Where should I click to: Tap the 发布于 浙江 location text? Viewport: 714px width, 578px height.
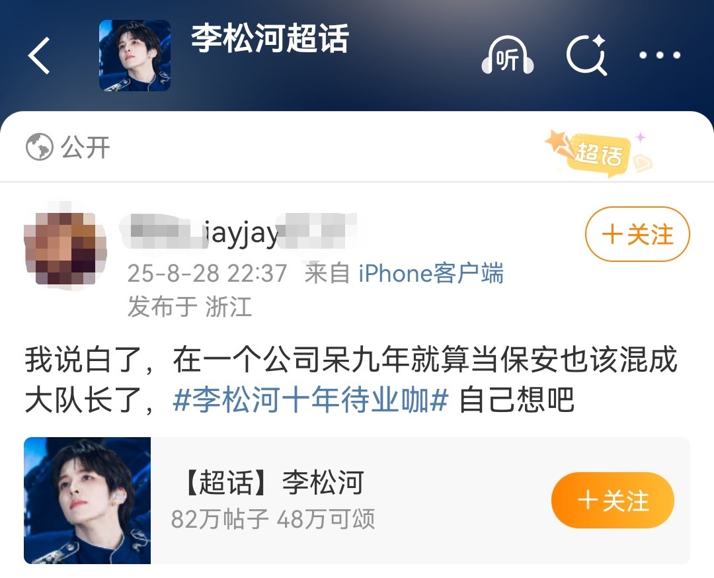point(190,306)
